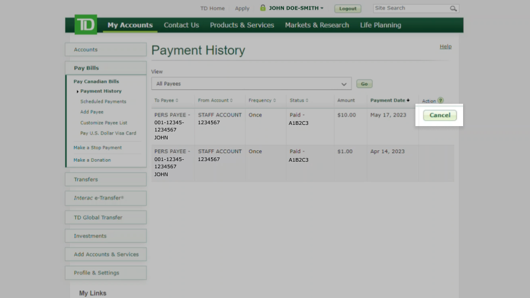This screenshot has width=530, height=298.
Task: Open Products & Services menu
Action: point(242,25)
